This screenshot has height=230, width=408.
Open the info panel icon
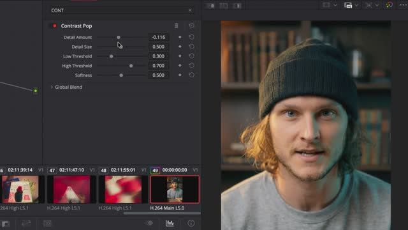pyautogui.click(x=191, y=223)
